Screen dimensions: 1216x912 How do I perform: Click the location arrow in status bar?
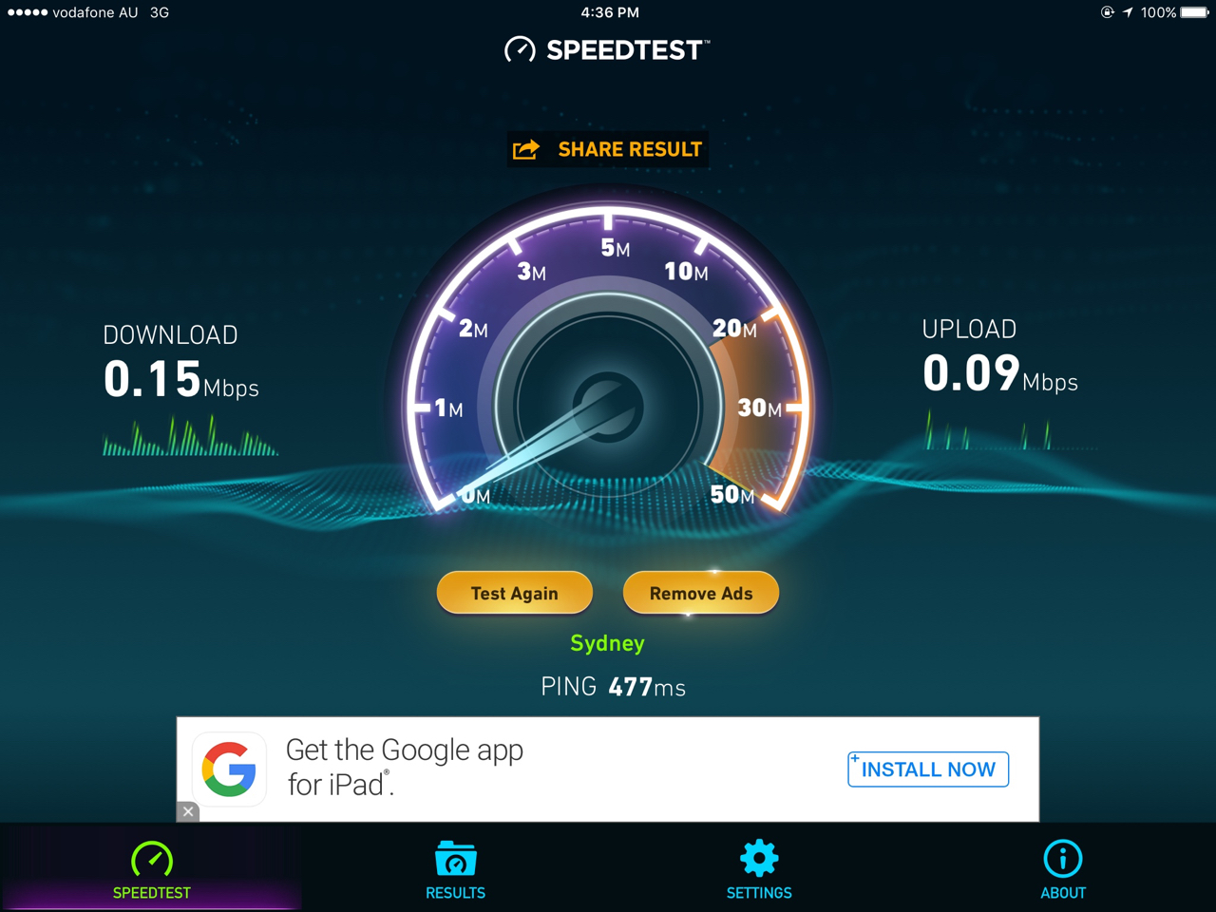(1128, 12)
